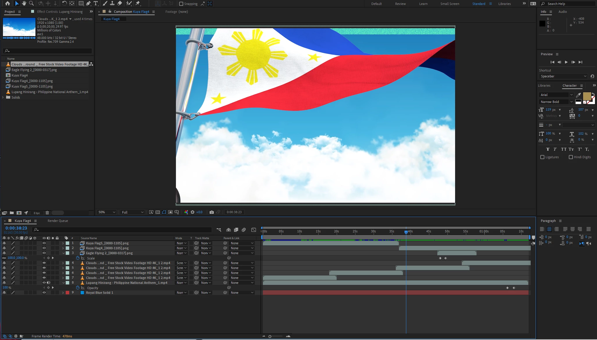597x340 pixels.
Task: Create a new folder in Project panel
Action: pos(12,213)
